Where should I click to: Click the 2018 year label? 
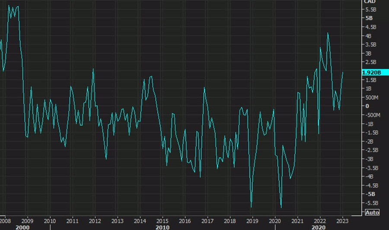[230, 220]
